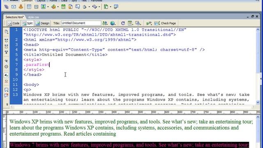Highlight Invalid Code icon in coding toolbar
The height and width of the screenshot is (148, 263).
(x=7, y=81)
